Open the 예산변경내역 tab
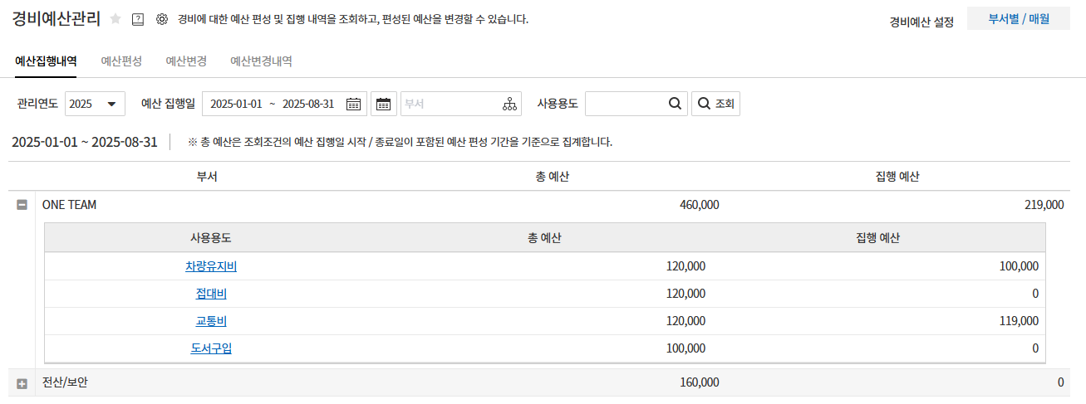Viewport: 1086px width, 404px height. (261, 61)
